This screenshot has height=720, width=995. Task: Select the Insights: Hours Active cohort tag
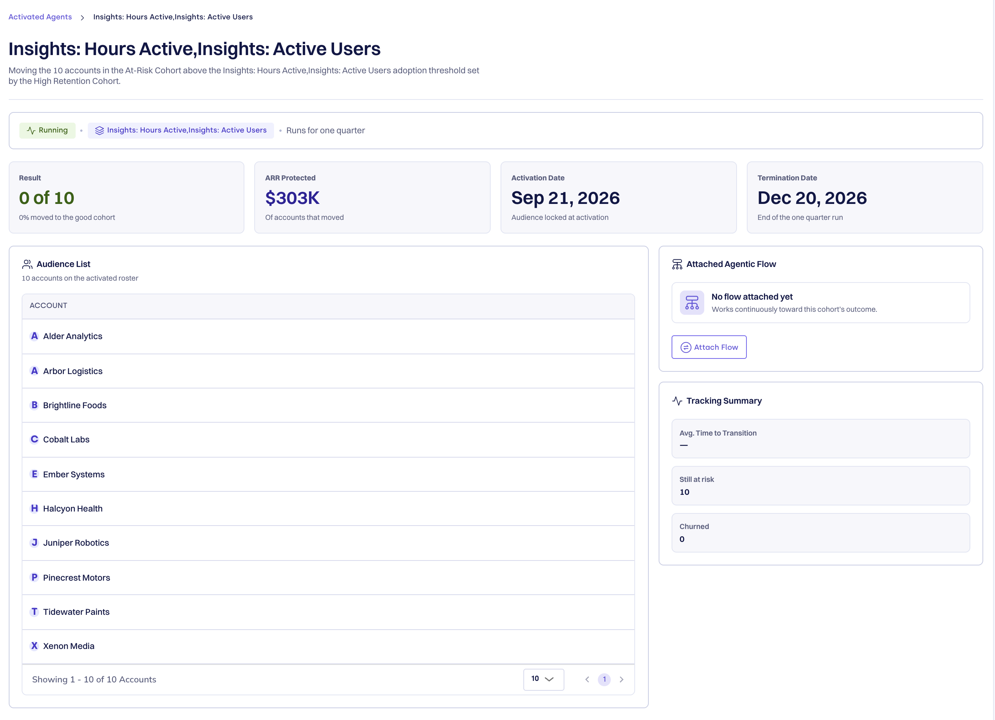coord(181,130)
